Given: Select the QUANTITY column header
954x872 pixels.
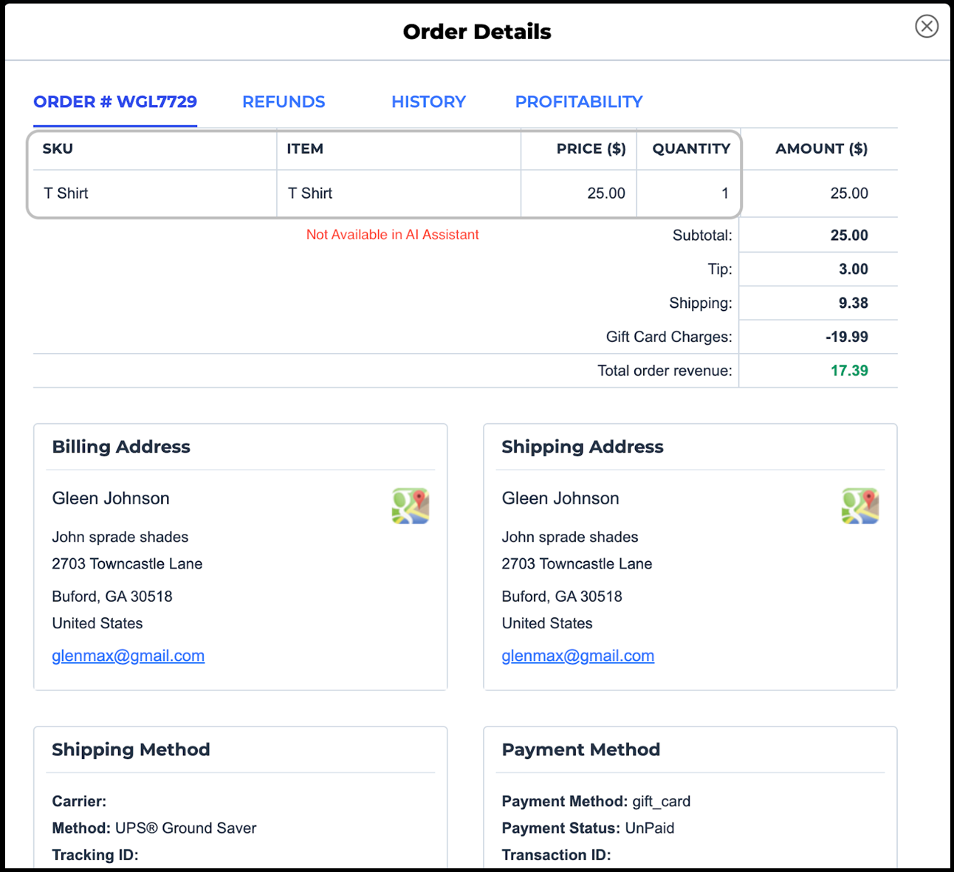Looking at the screenshot, I should 690,149.
